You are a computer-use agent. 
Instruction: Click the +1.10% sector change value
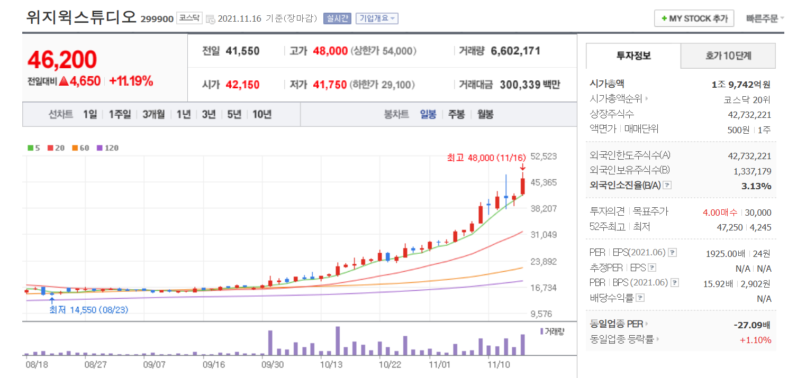(x=756, y=340)
